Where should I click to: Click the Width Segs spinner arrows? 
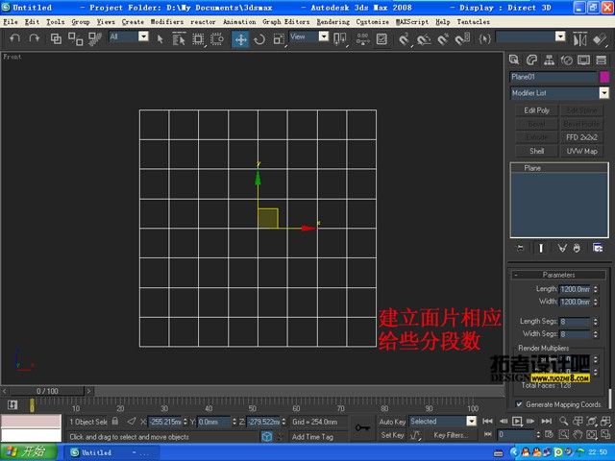tap(596, 334)
